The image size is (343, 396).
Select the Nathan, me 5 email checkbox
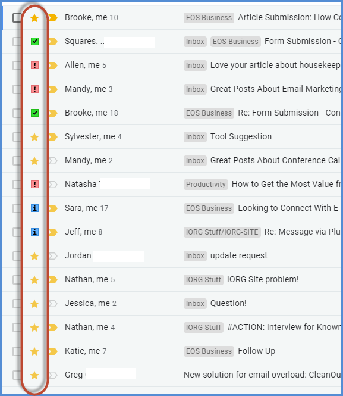[x=17, y=280]
